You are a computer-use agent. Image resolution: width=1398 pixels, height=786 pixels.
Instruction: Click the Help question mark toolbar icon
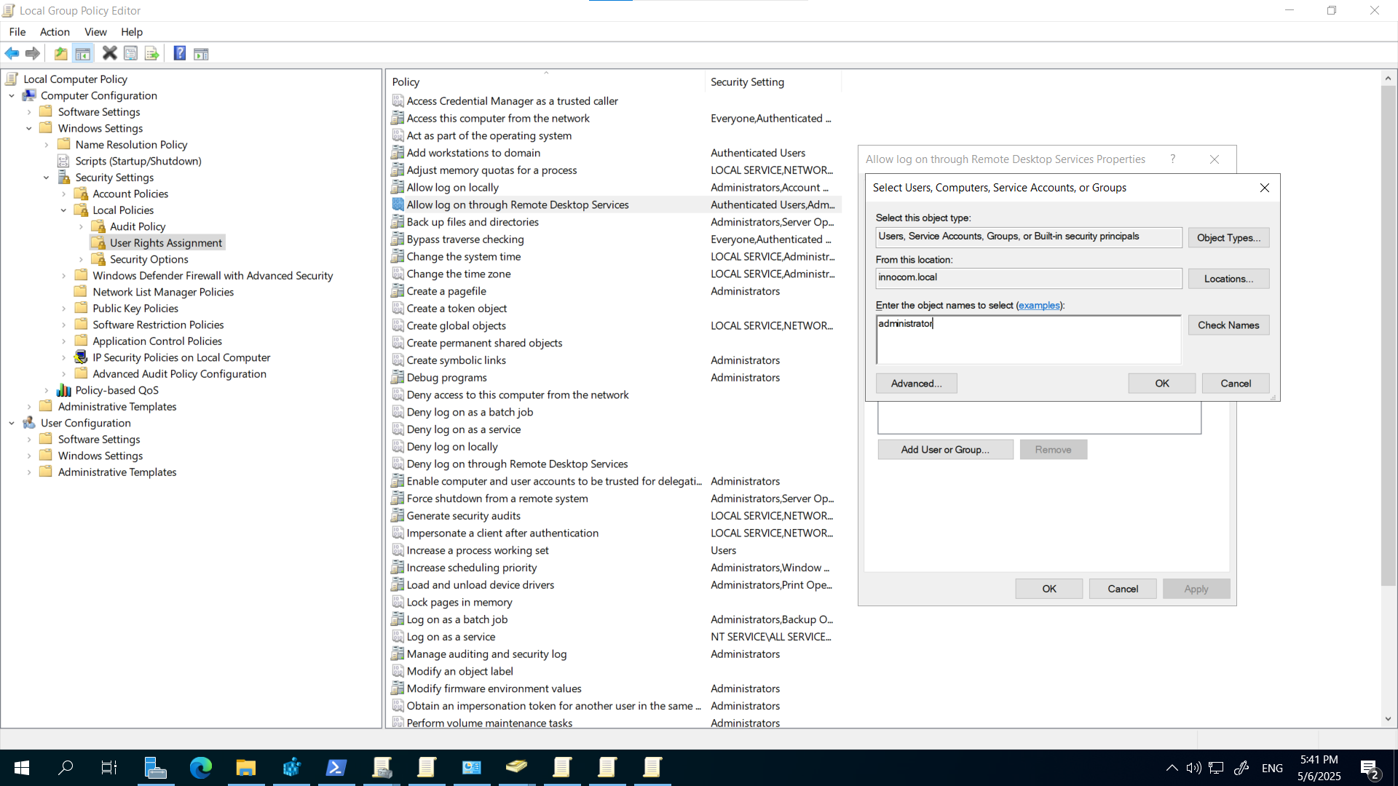(x=180, y=53)
